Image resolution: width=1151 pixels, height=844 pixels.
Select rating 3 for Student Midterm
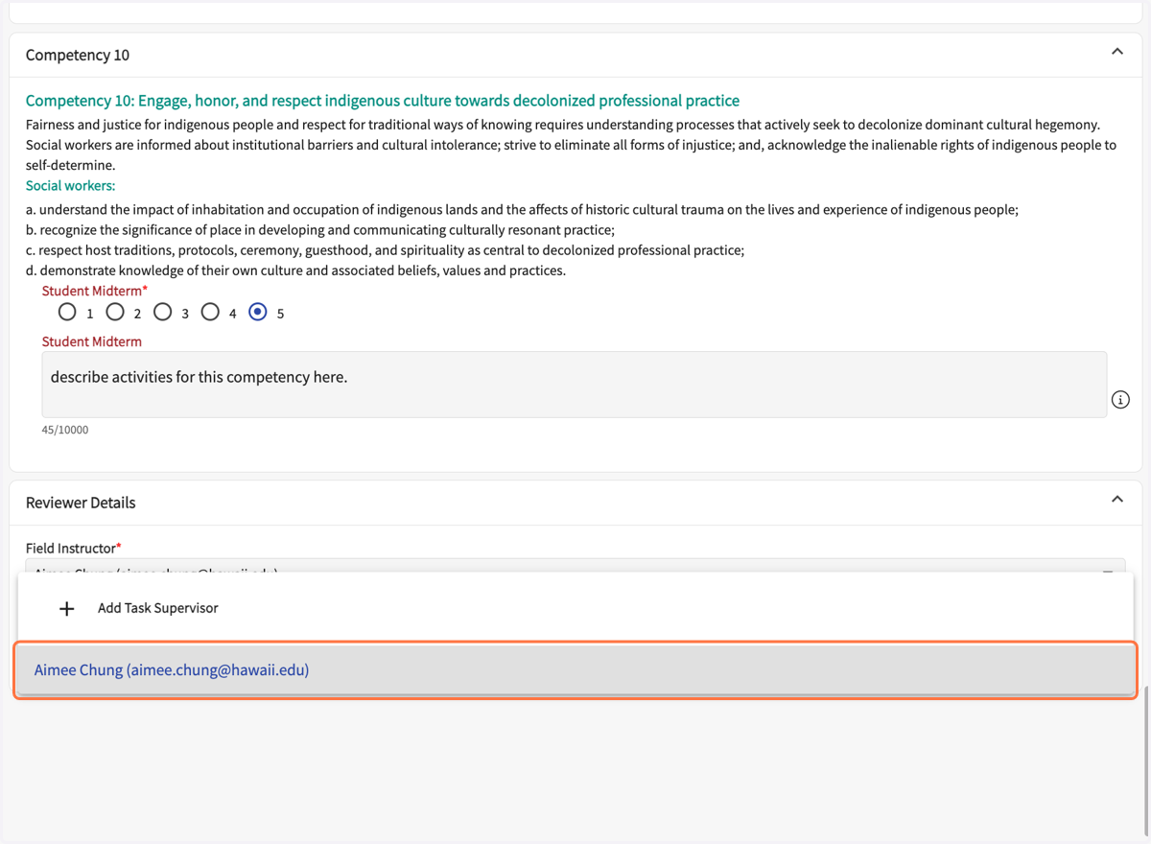162,312
